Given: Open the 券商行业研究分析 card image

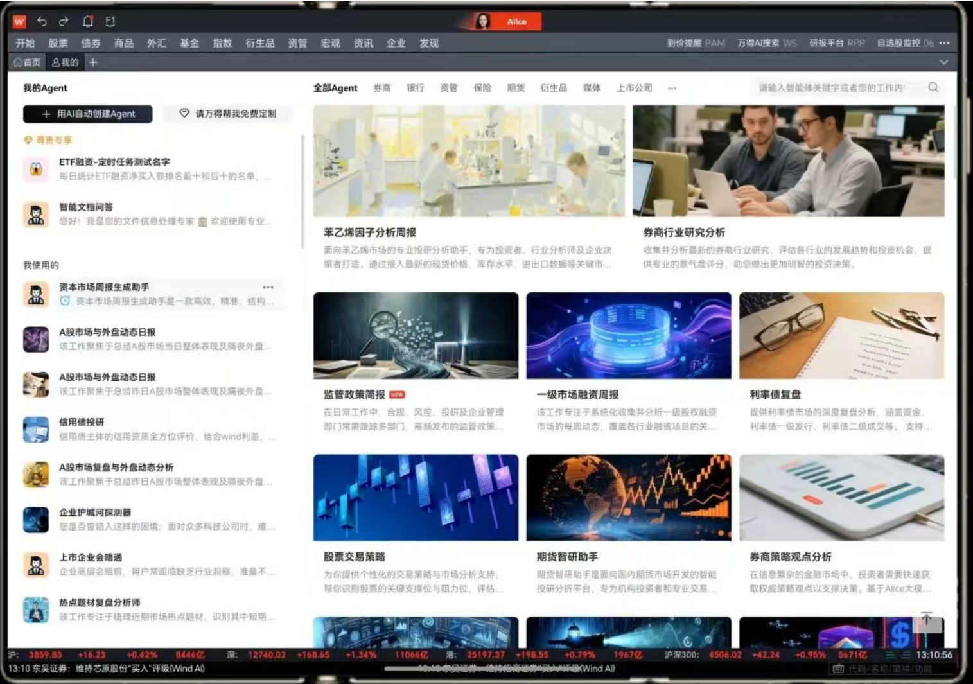Looking at the screenshot, I should click(x=789, y=161).
